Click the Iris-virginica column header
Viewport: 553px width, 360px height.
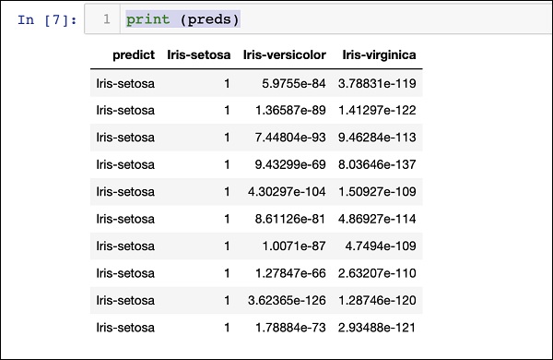coord(379,54)
